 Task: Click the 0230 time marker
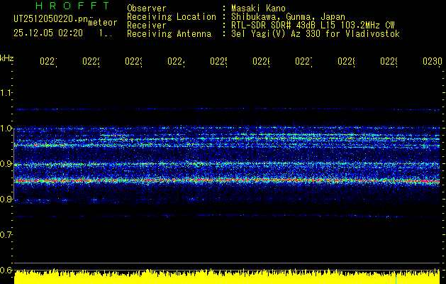[433, 62]
